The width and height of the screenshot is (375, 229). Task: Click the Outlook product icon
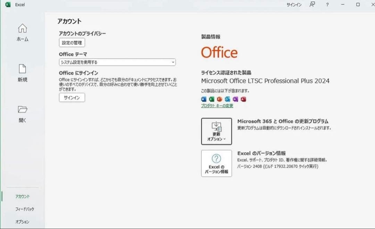[x=227, y=99]
